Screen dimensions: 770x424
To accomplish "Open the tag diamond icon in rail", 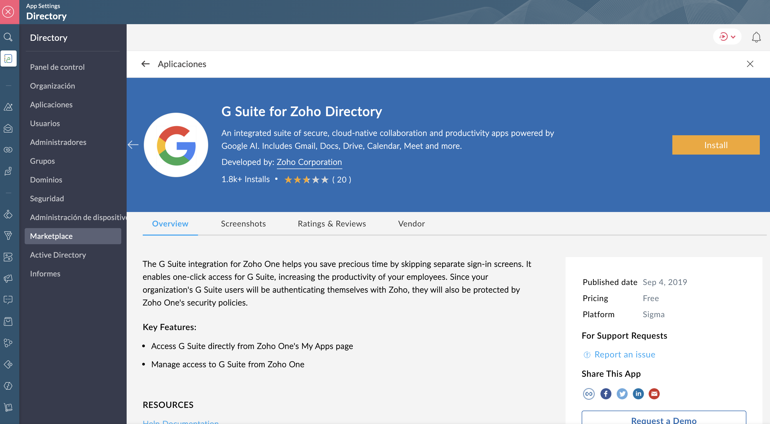I will (8, 364).
